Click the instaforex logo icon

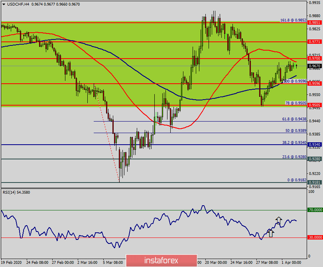134,261
